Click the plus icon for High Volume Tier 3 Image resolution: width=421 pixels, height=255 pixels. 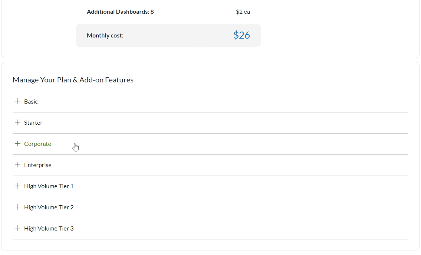coord(17,228)
